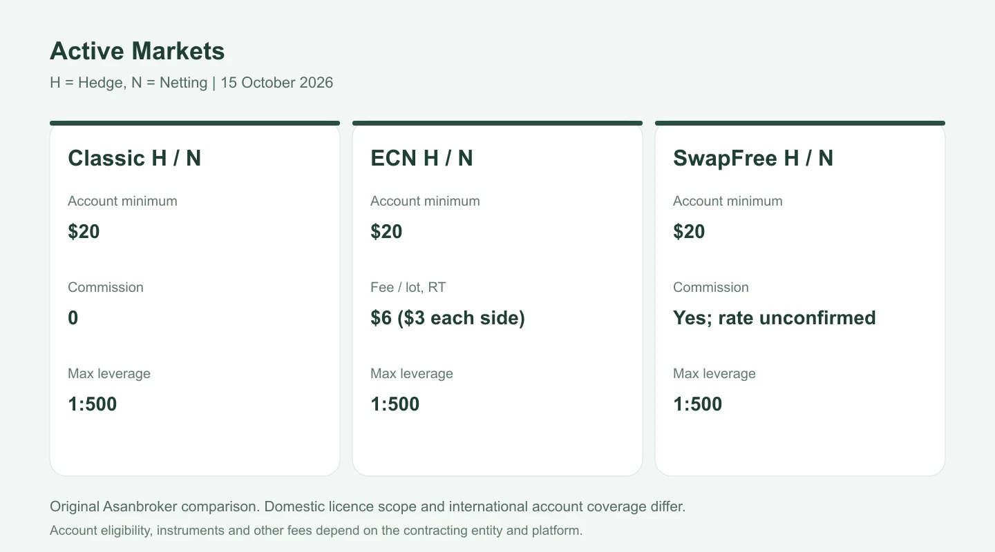This screenshot has width=995, height=552.
Task: Click the Account minimum label in Classic card
Action: click(122, 201)
